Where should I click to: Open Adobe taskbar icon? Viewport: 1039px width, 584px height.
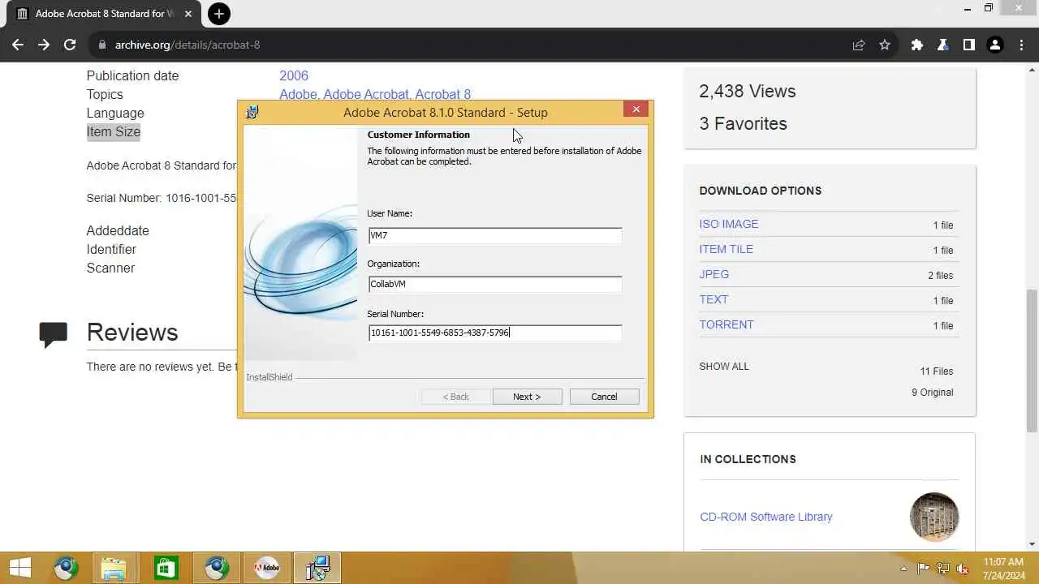pyautogui.click(x=267, y=568)
